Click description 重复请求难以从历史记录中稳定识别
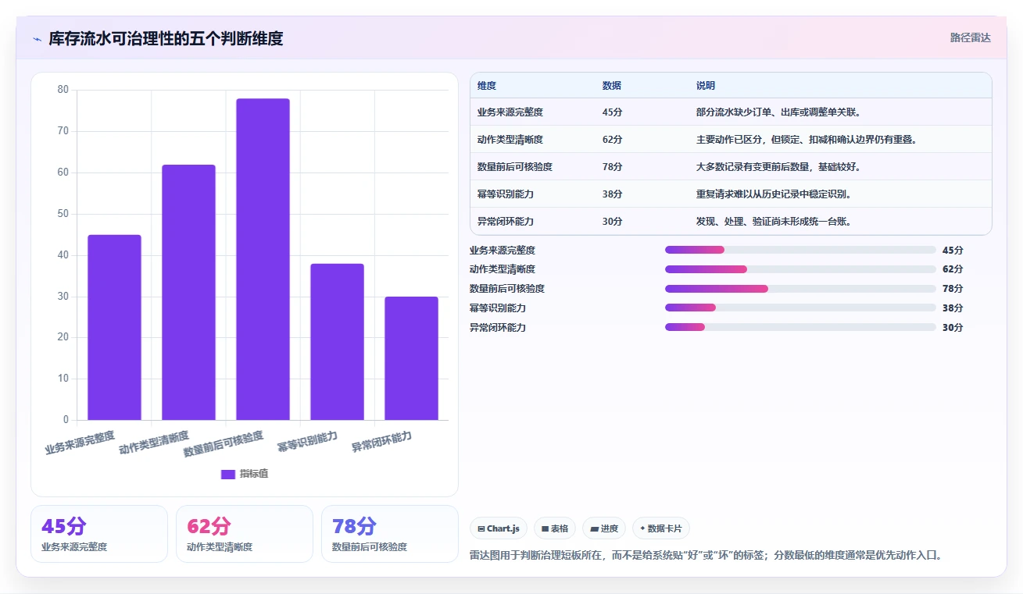The height and width of the screenshot is (594, 1023). click(774, 194)
